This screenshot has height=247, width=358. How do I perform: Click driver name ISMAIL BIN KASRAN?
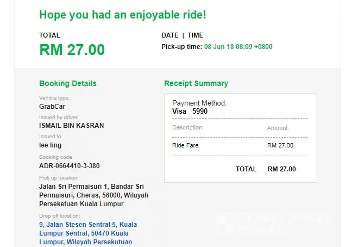tap(72, 126)
